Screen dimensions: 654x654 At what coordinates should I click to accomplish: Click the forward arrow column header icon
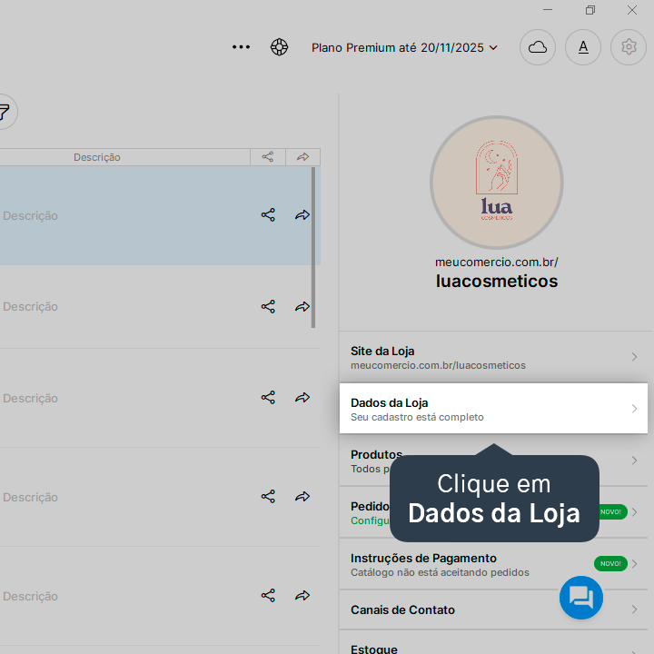[x=302, y=157]
